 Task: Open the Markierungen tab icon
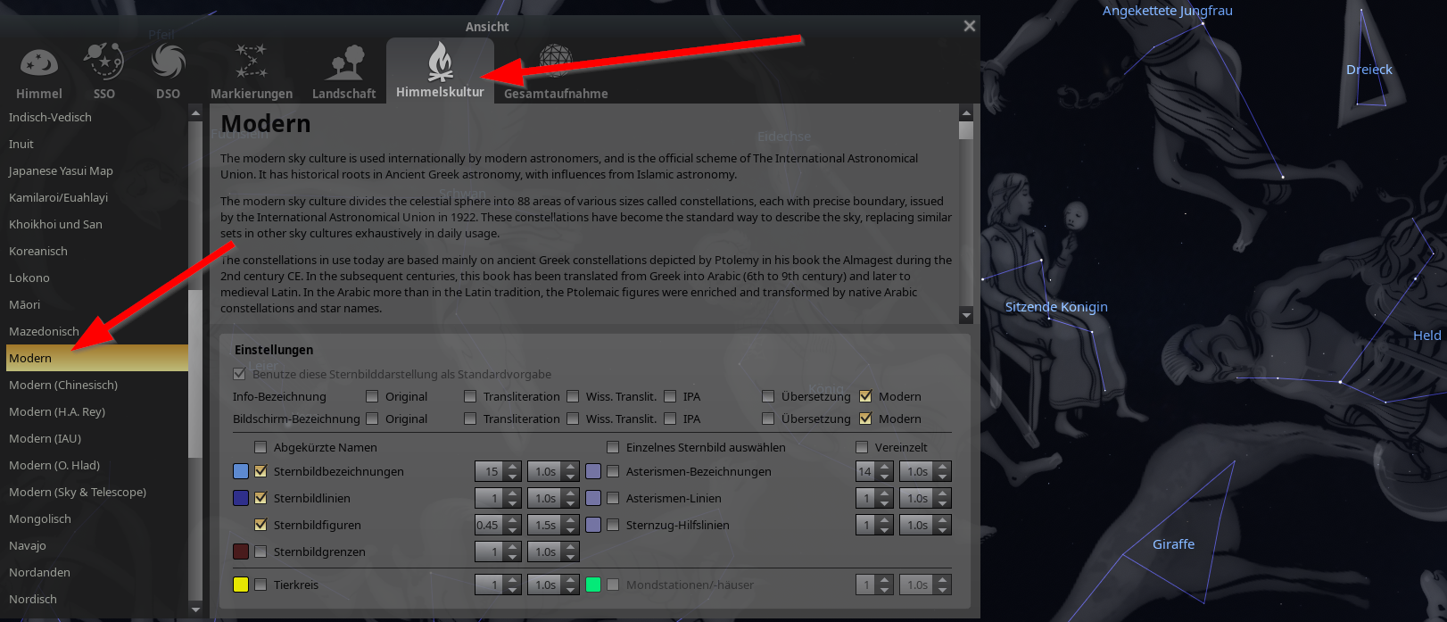coord(252,62)
